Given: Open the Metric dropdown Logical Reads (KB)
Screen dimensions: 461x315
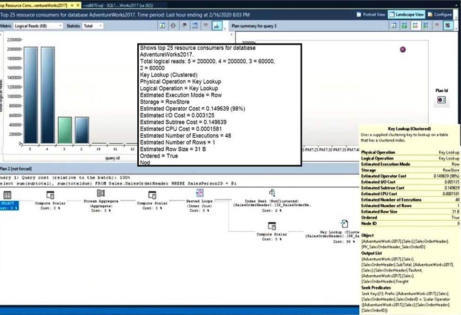Looking at the screenshot, I should point(38,26).
